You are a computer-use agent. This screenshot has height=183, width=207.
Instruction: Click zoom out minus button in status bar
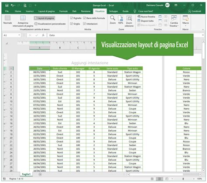(x=172, y=179)
